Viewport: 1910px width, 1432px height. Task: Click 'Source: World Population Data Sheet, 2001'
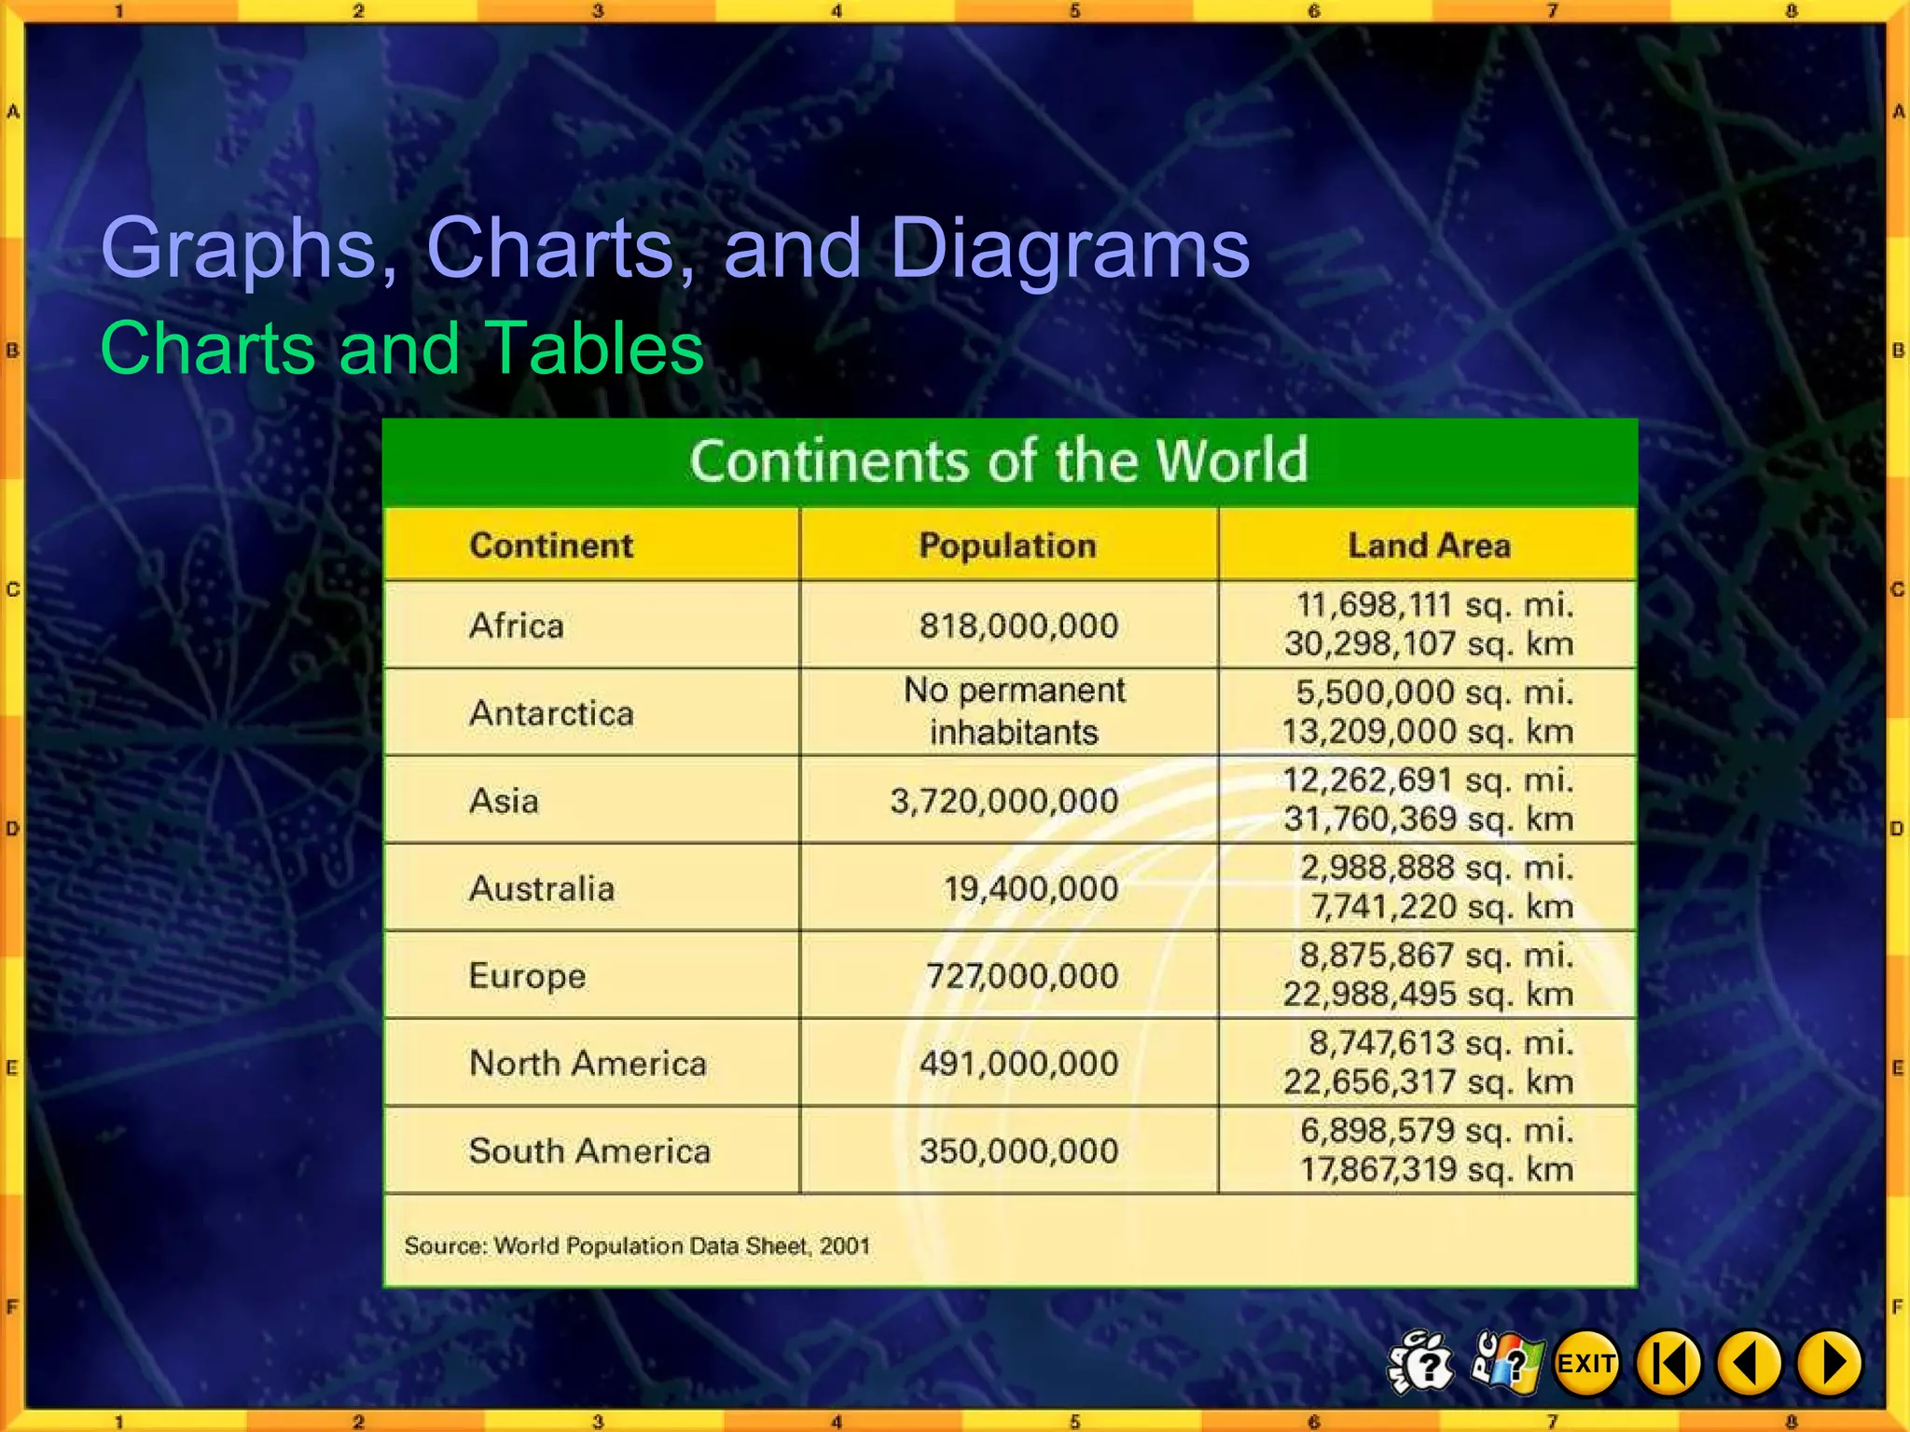637,1246
